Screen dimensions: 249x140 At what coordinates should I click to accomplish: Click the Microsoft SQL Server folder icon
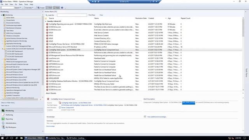click(5, 67)
